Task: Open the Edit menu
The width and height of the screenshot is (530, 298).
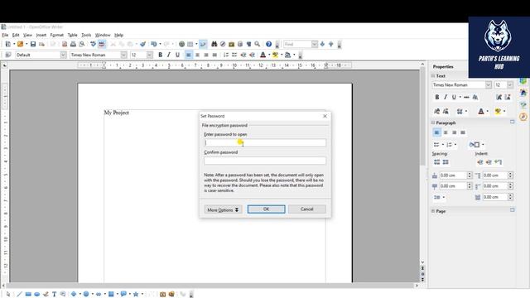Action: [x=16, y=35]
